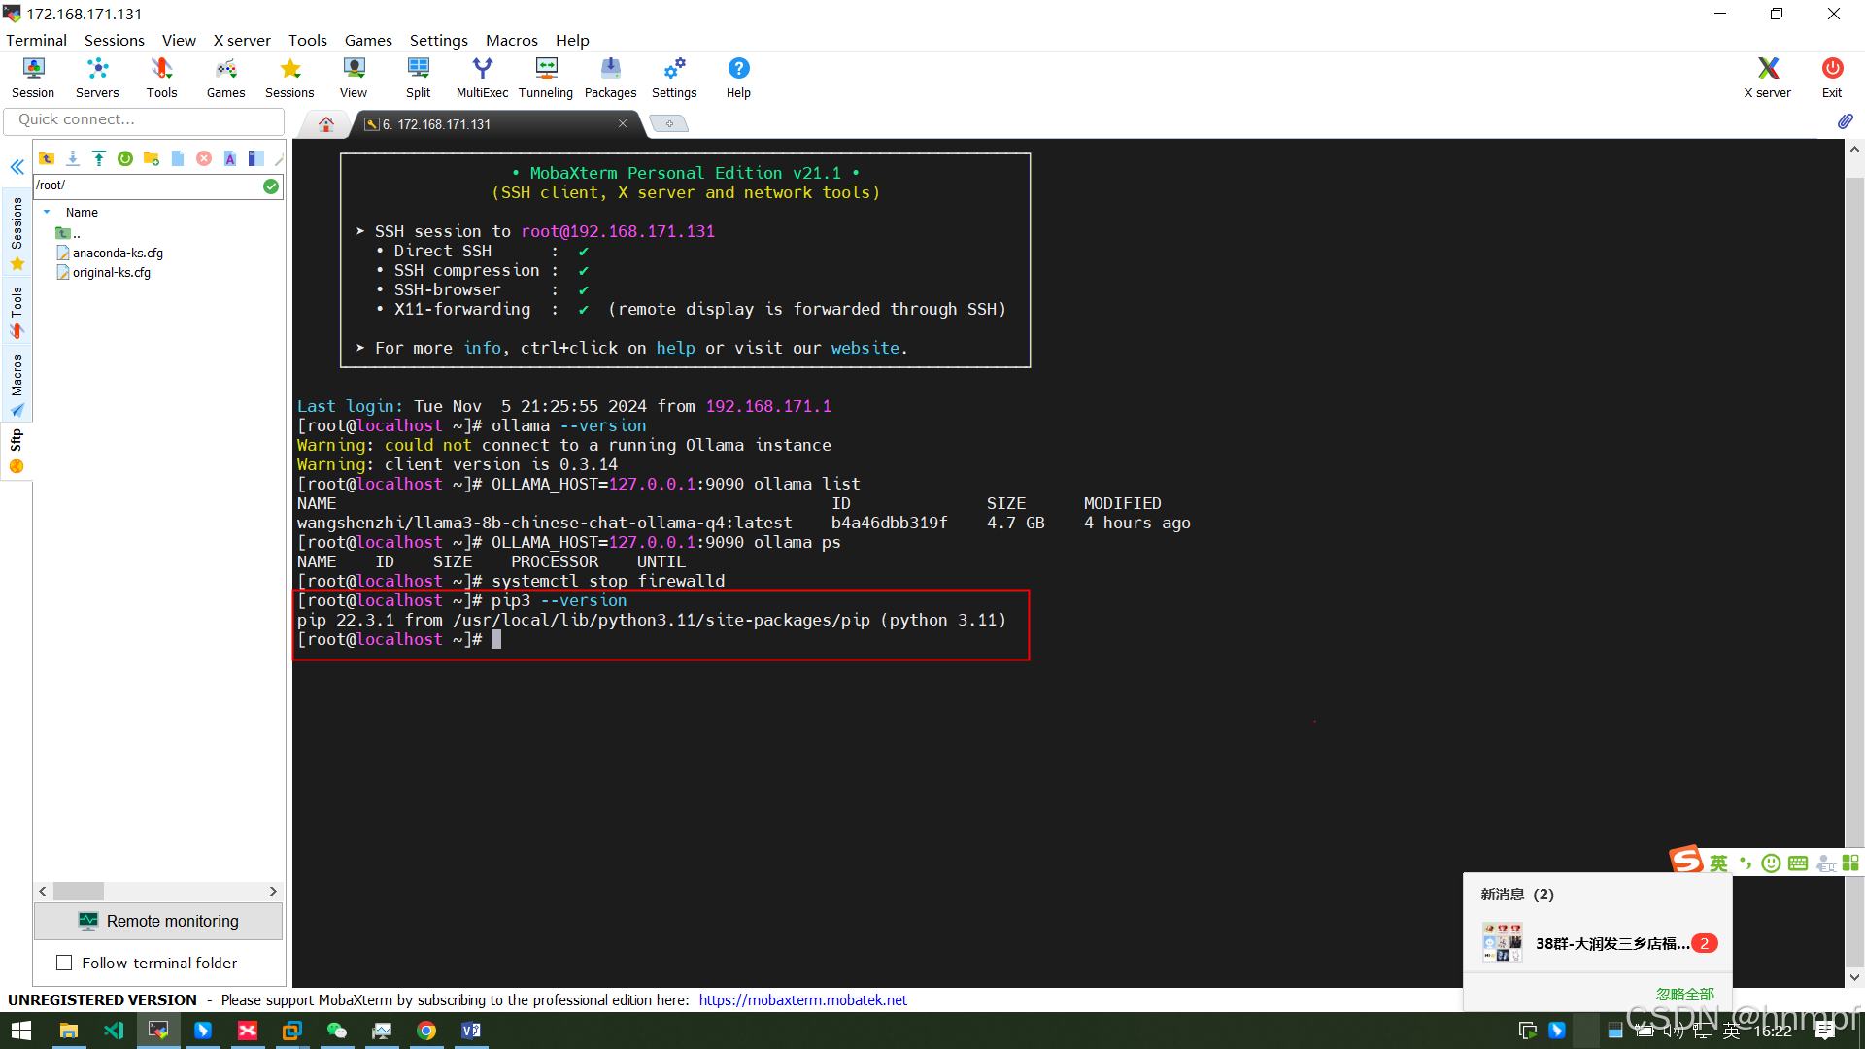Open the Macros menu
1865x1049 pixels.
(x=512, y=40)
